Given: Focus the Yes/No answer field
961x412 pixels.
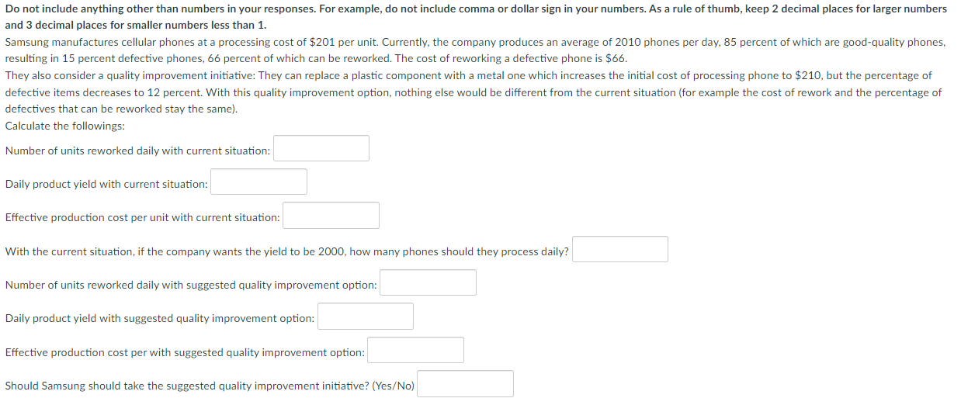Looking at the screenshot, I should coord(466,384).
